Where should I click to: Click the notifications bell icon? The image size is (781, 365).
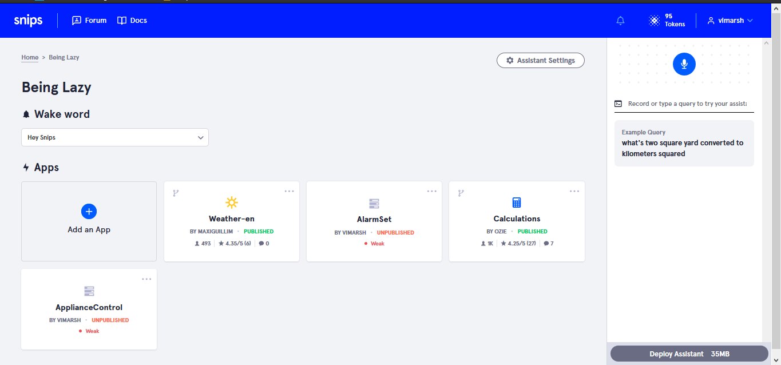620,21
